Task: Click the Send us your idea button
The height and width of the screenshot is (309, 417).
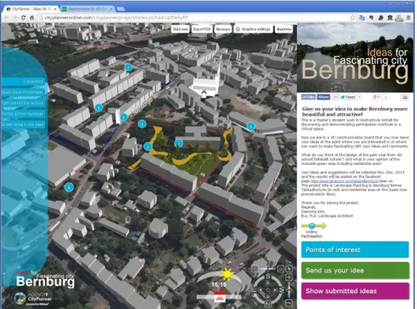Action: (x=355, y=270)
